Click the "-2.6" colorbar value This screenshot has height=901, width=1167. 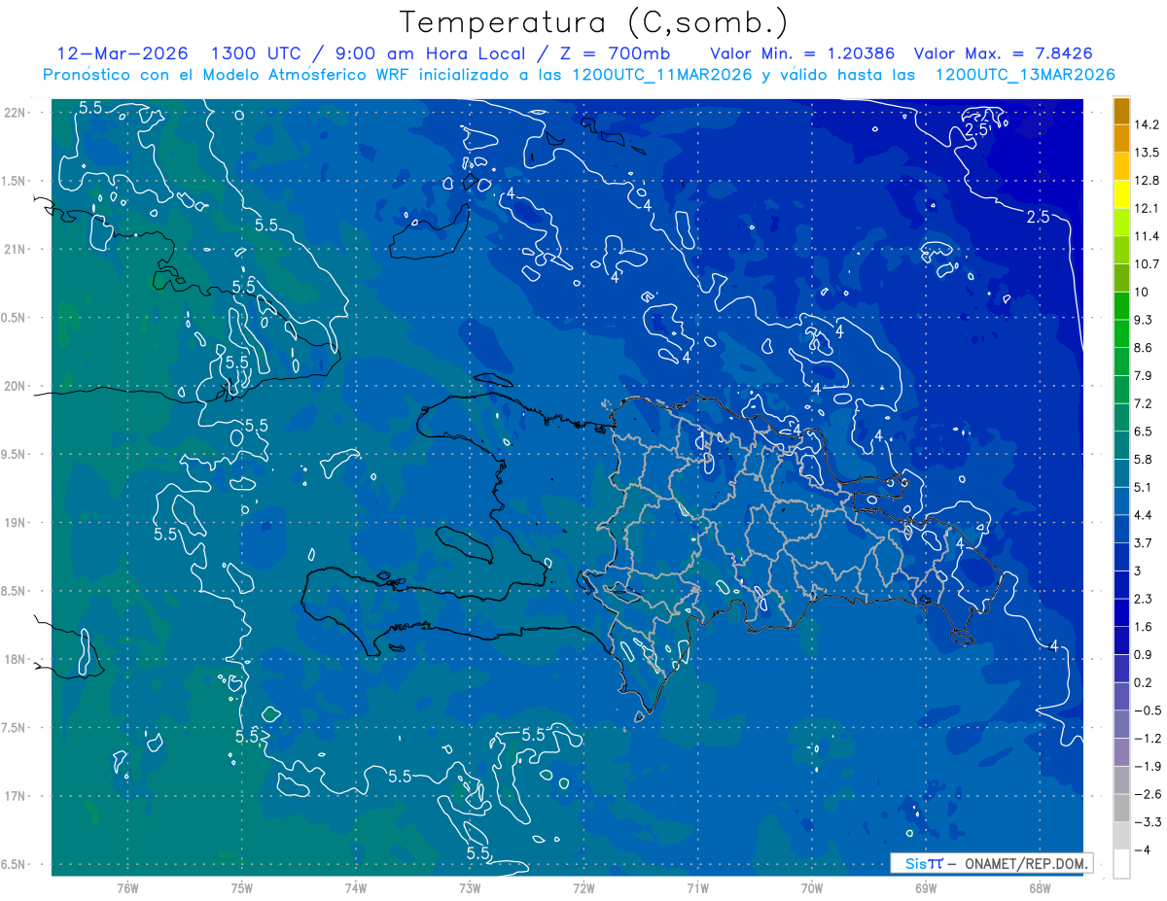click(1148, 794)
